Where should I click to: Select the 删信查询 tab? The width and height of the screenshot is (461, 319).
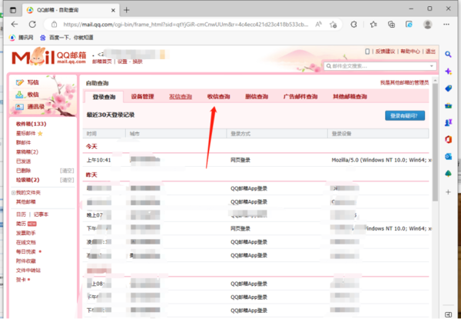pyautogui.click(x=256, y=98)
